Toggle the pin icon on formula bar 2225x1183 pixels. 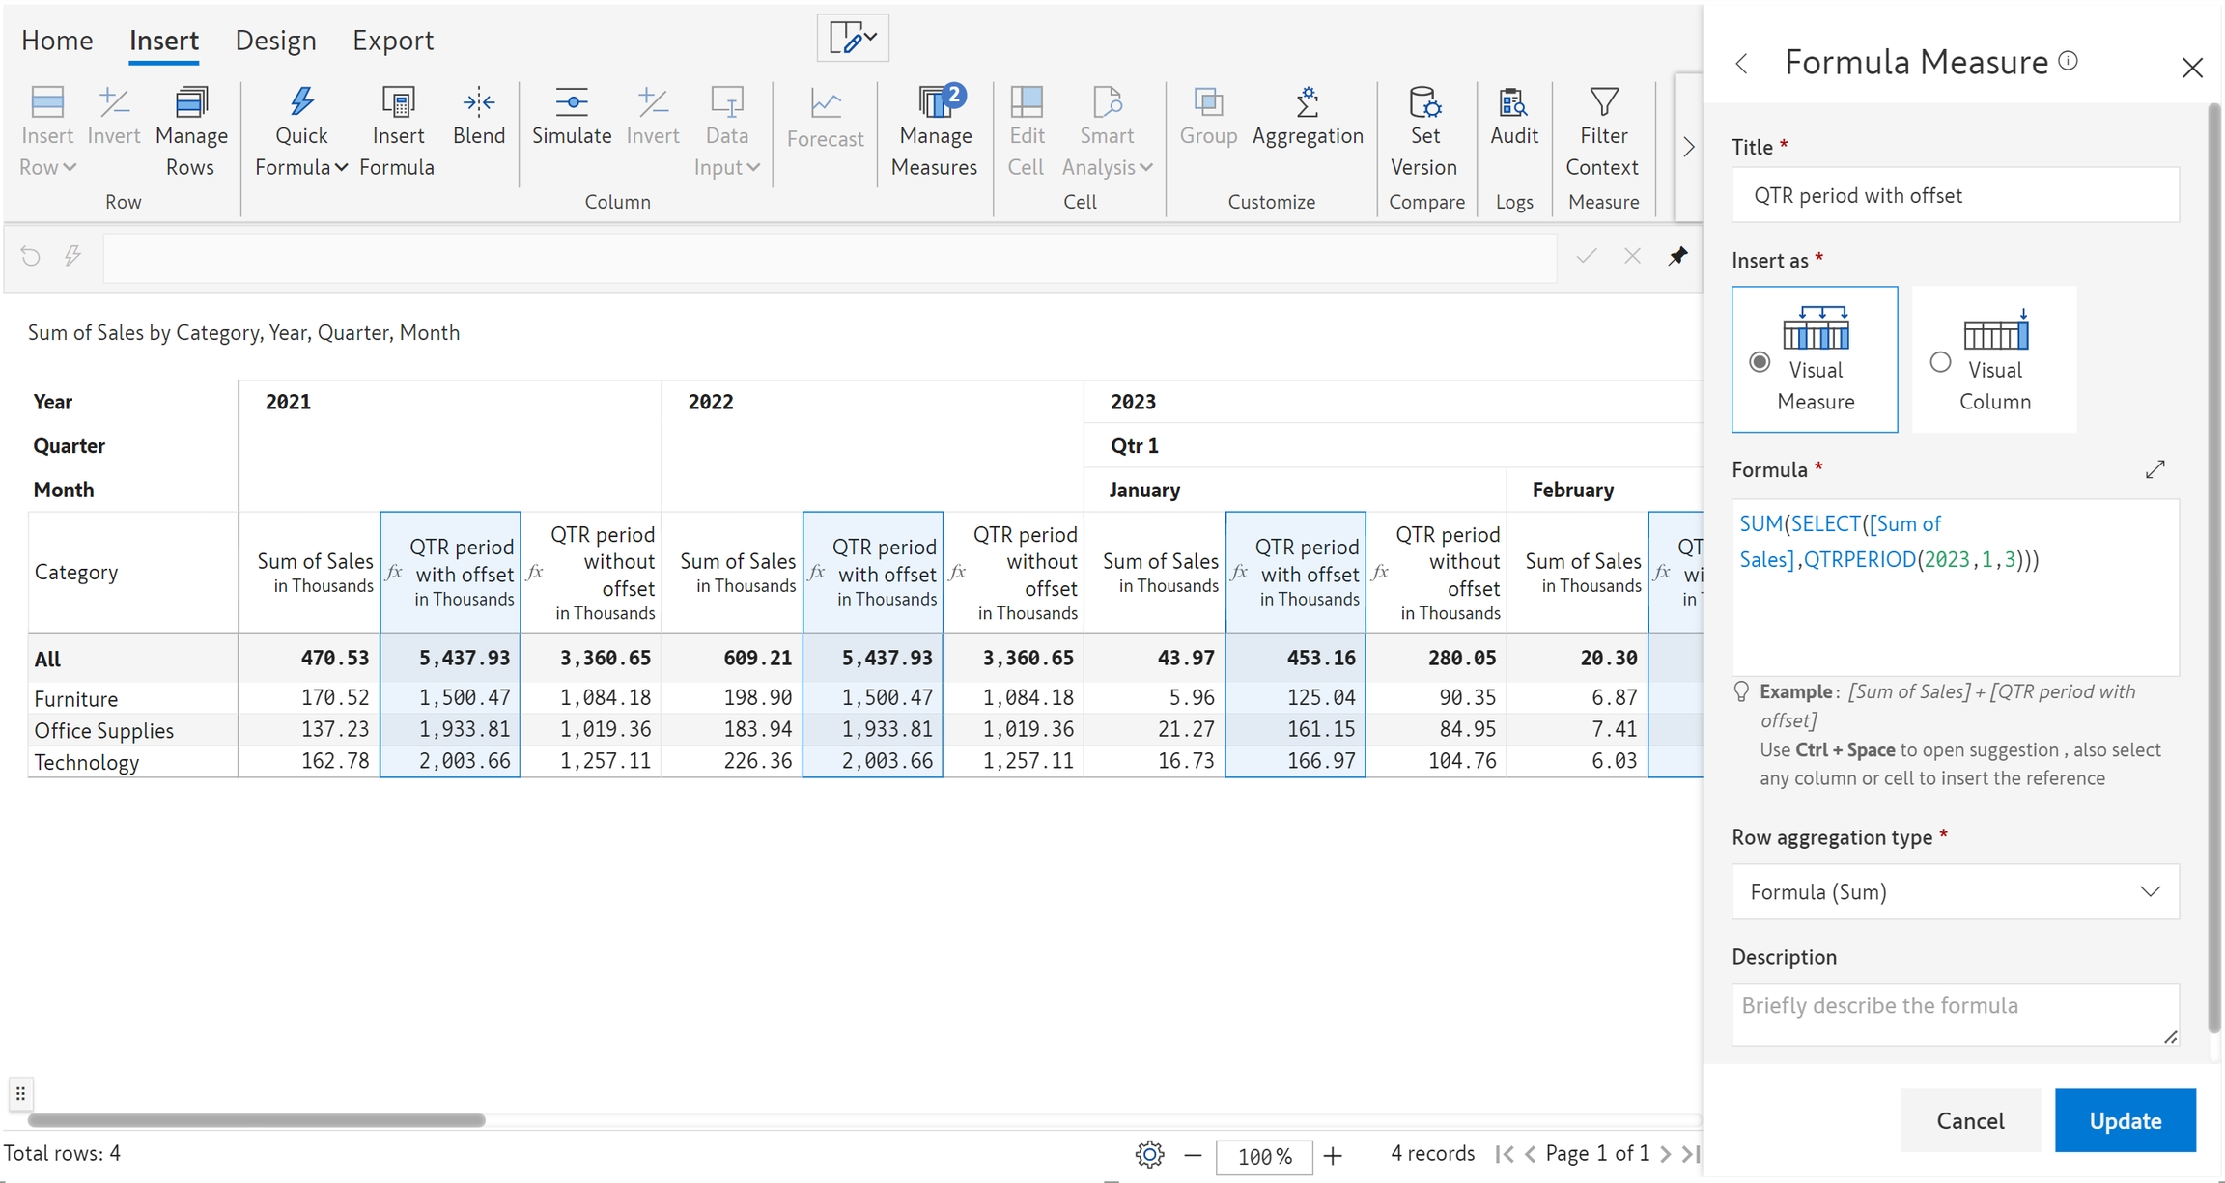tap(1677, 256)
